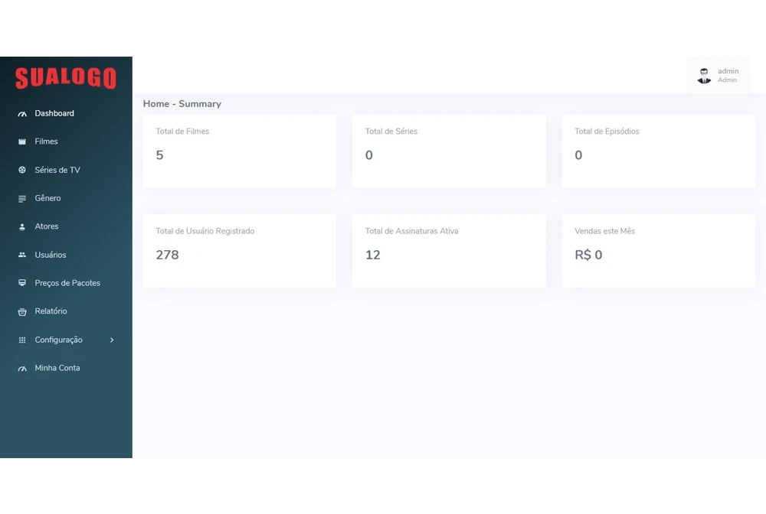766x514 pixels.
Task: Click the Vendas este Mês card
Action: click(x=658, y=250)
